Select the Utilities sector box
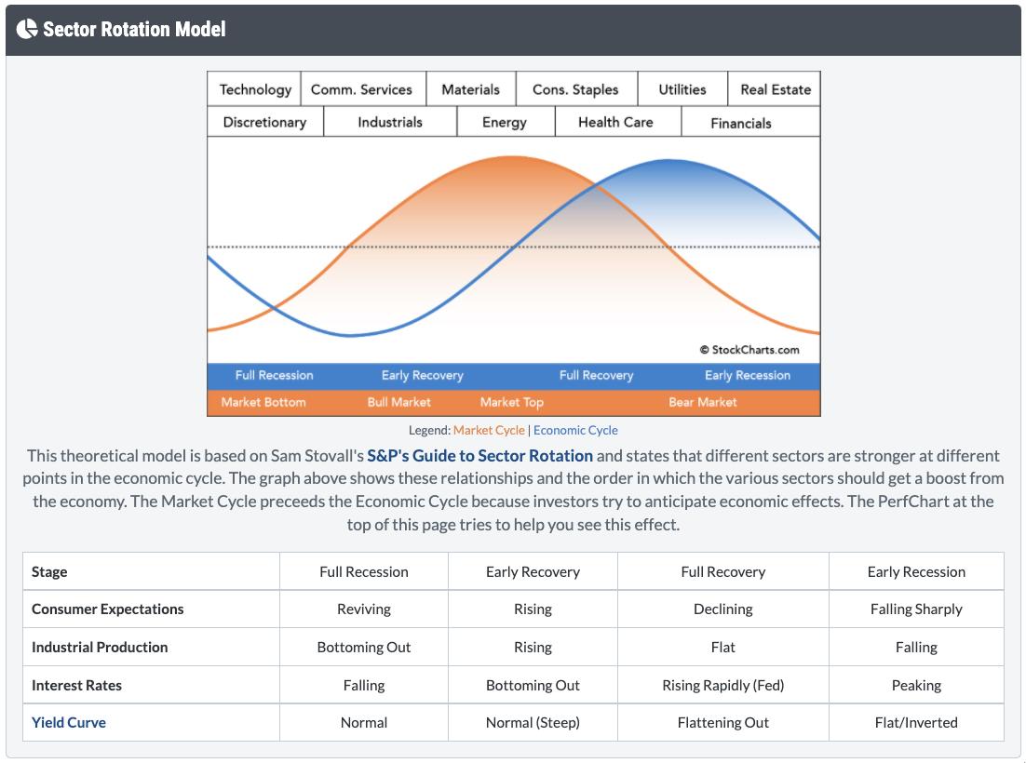The image size is (1026, 763). (x=682, y=90)
